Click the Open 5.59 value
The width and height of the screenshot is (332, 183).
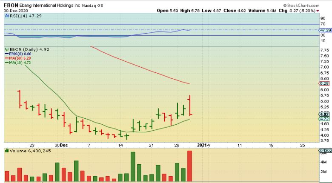pyautogui.click(x=167, y=11)
